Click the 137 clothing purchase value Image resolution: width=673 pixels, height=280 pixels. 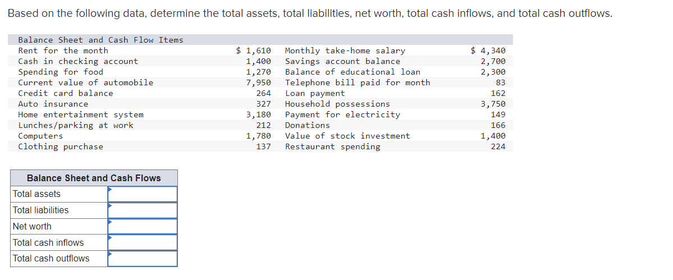264,146
